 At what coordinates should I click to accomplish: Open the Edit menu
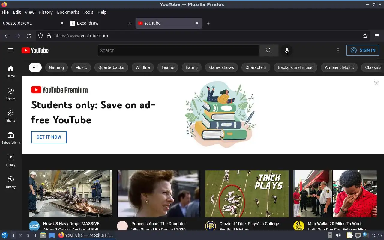(x=17, y=12)
